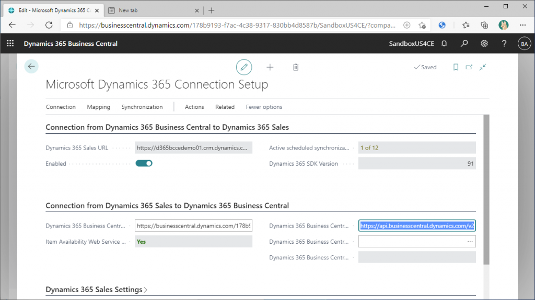Open browser favorites list icon
The height and width of the screenshot is (300, 535).
pyautogui.click(x=466, y=25)
